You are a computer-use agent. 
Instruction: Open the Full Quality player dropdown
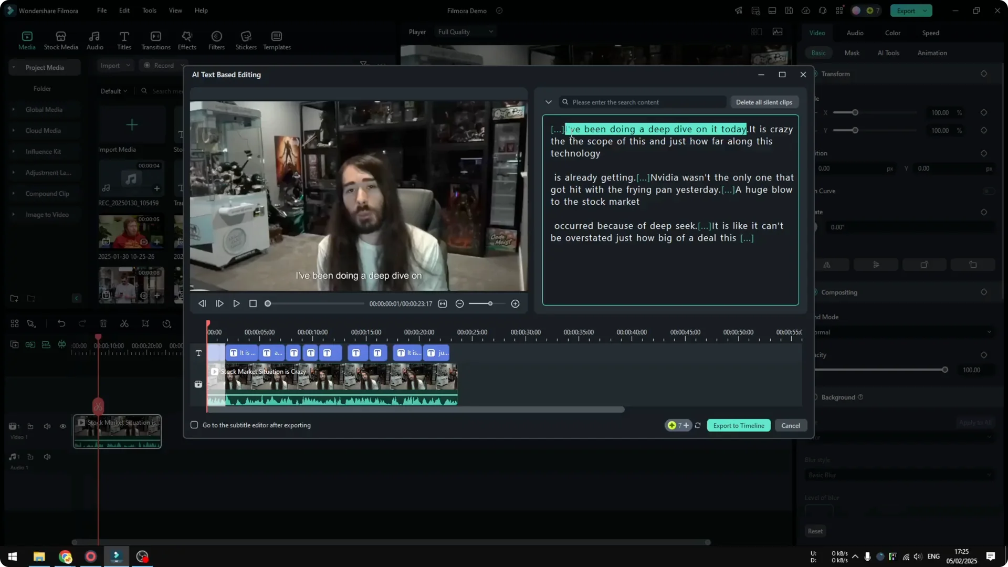pos(465,31)
